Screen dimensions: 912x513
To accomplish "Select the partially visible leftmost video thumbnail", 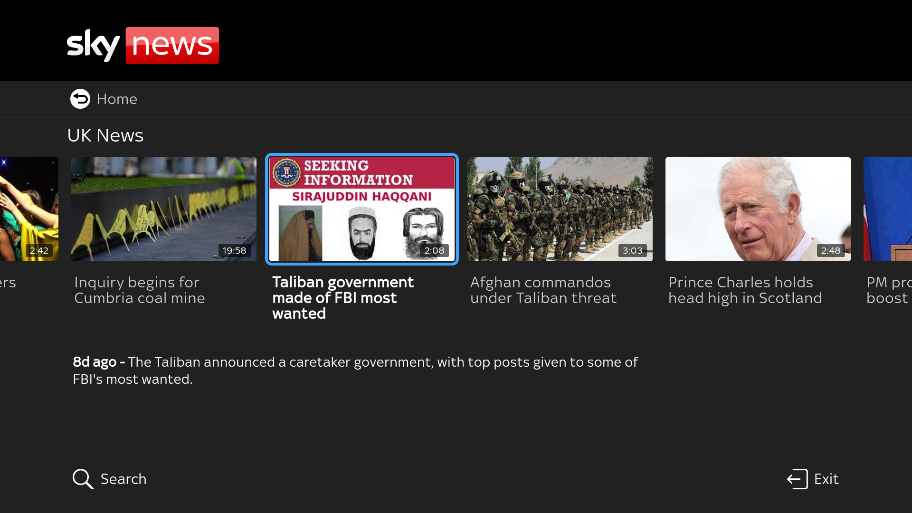I will 28,209.
